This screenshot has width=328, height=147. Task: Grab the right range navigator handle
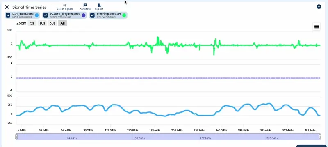(320, 137)
